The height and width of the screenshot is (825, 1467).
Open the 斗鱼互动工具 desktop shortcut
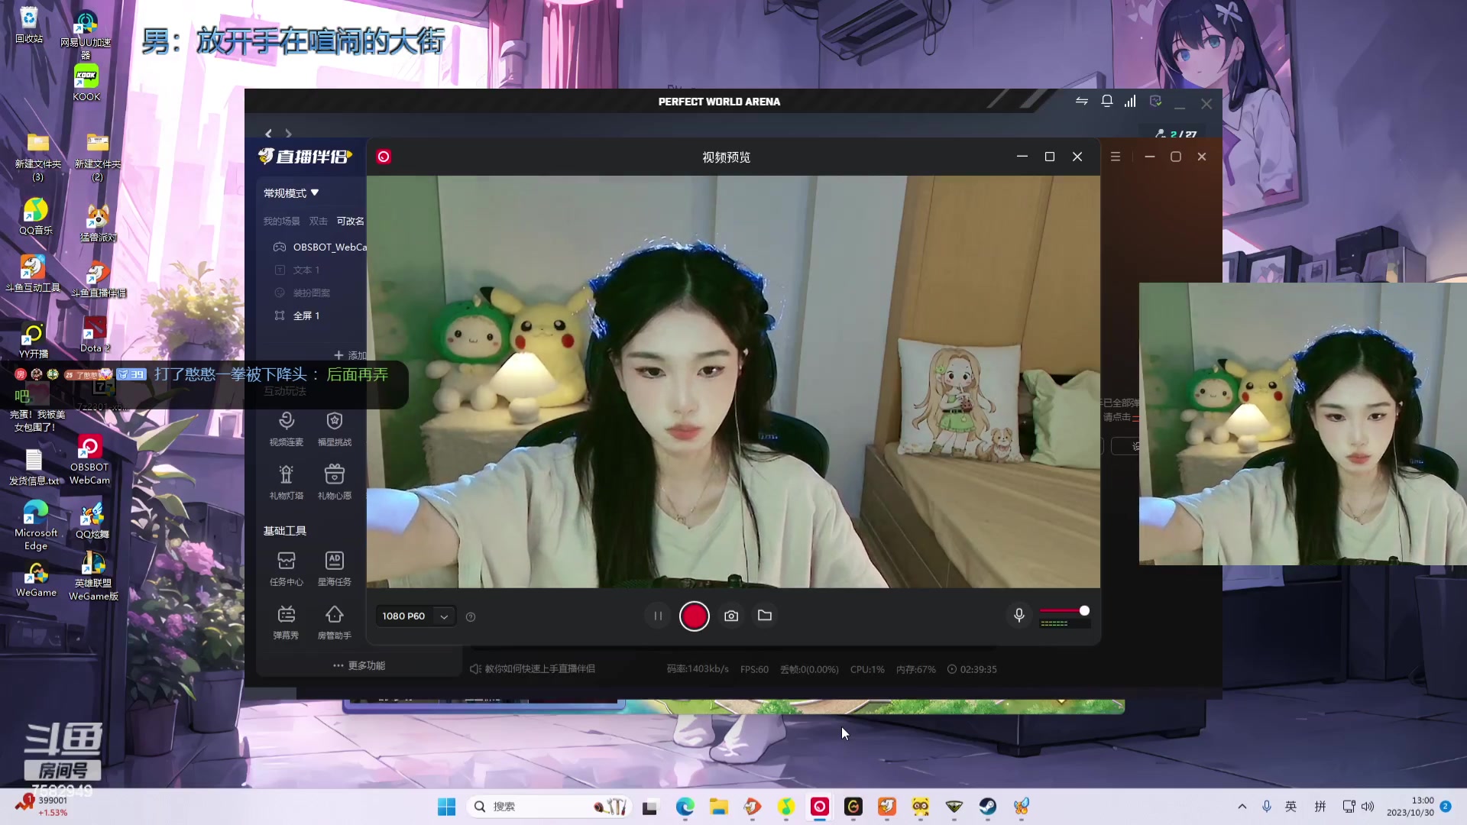[33, 273]
